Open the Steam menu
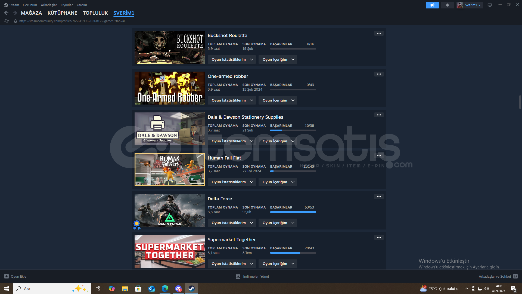Viewport: 522px width, 294px height. point(14,5)
